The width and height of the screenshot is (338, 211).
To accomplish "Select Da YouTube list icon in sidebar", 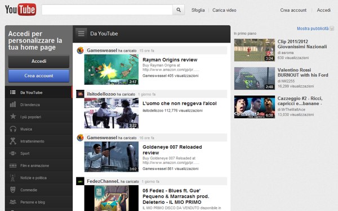I will [13, 92].
